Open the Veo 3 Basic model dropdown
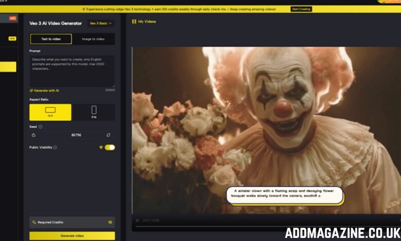The height and width of the screenshot is (241, 401). 101,23
